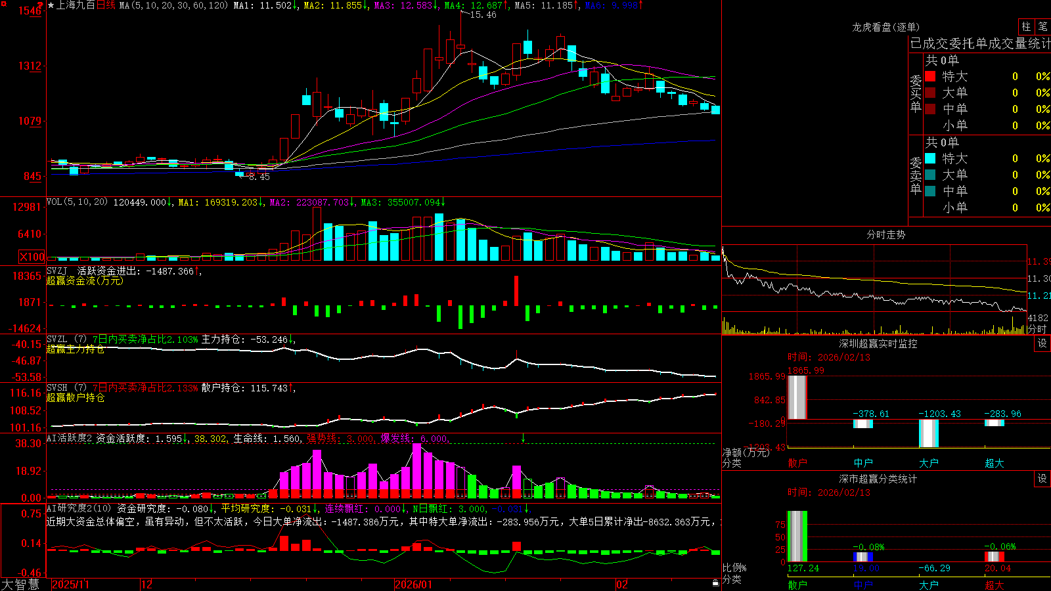Click the VOL(5,10,20) indicator label

77,202
